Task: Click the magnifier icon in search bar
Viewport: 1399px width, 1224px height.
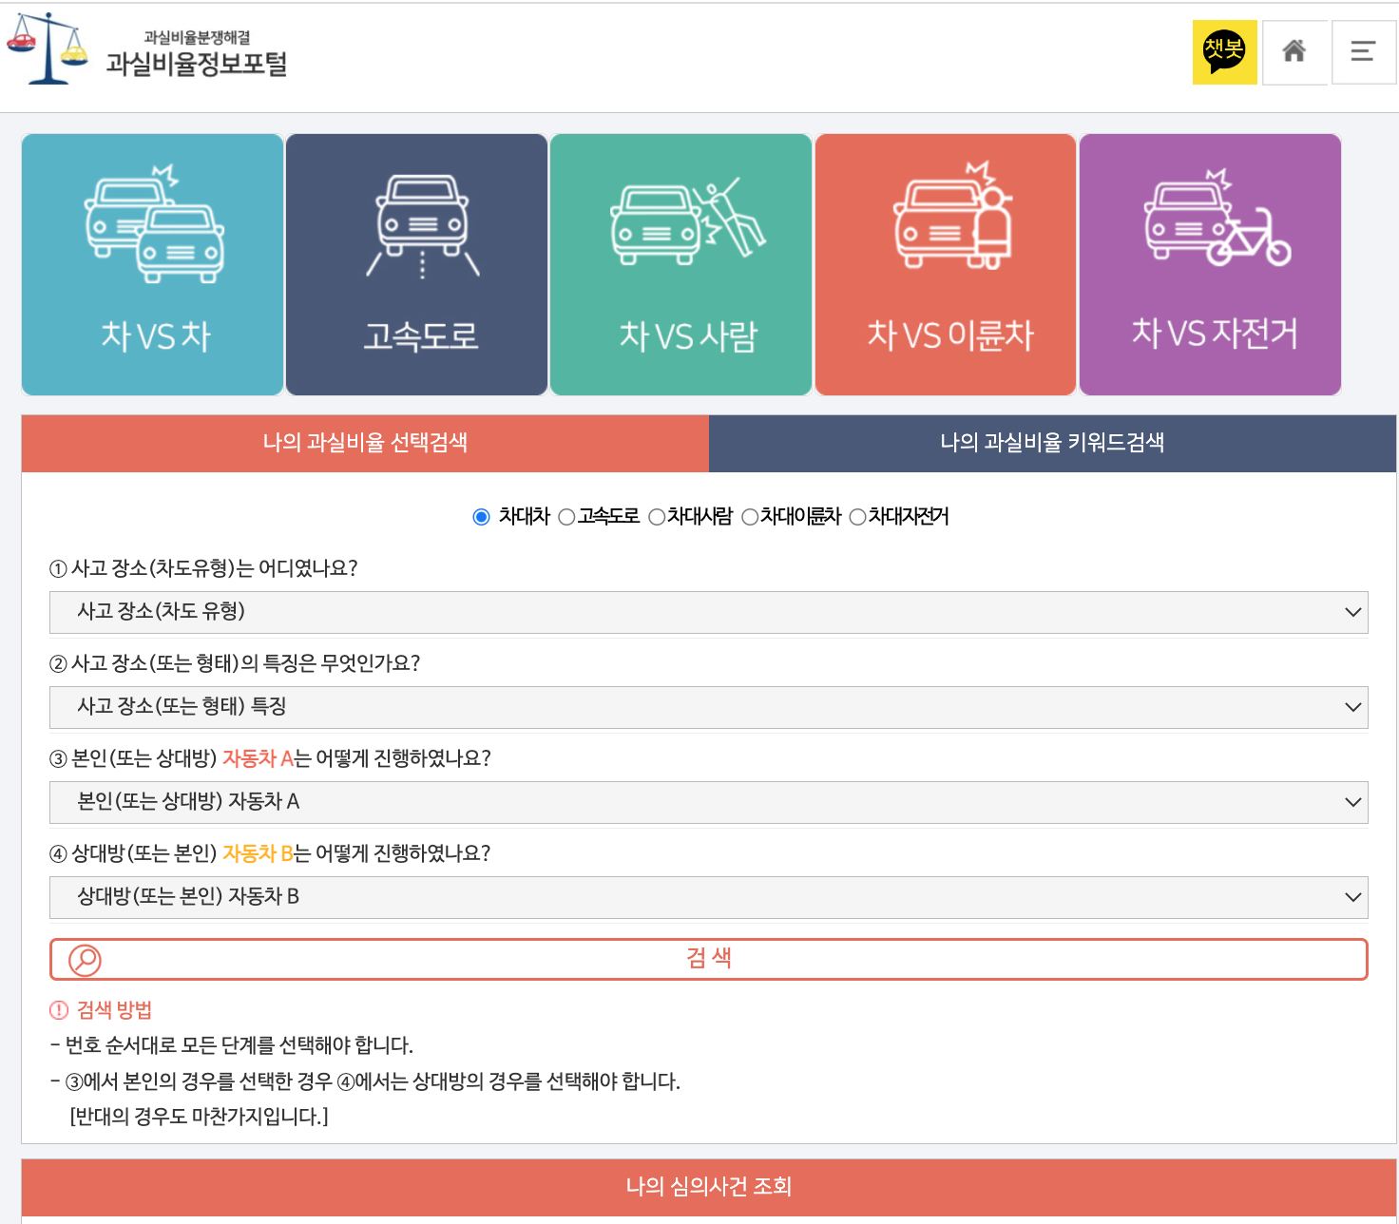Action: [85, 960]
